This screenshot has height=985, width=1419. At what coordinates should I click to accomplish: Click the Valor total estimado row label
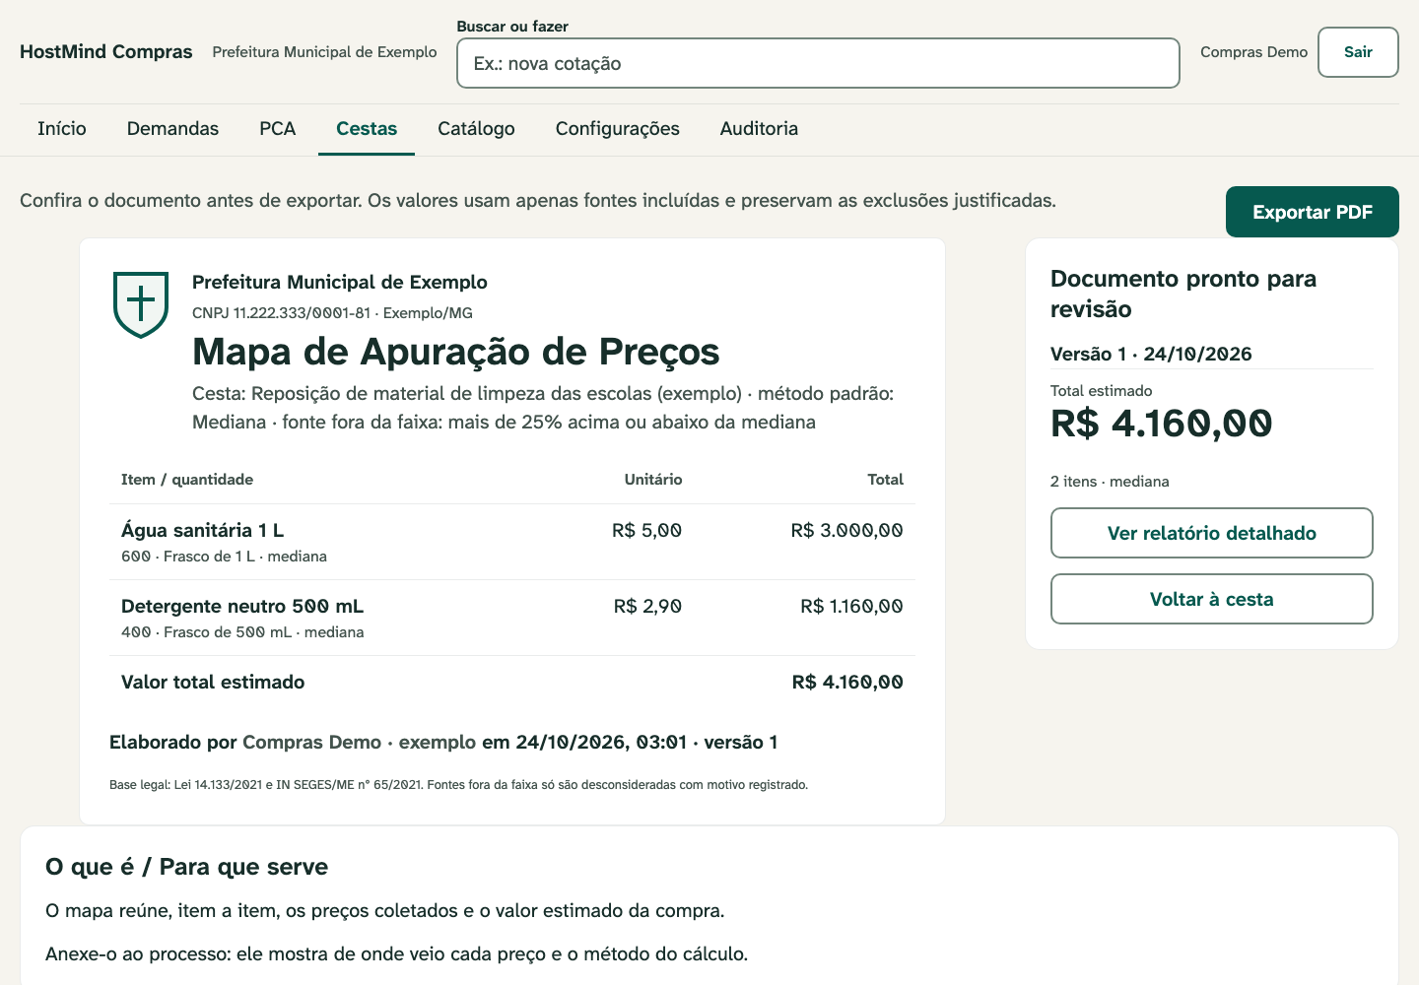(213, 682)
